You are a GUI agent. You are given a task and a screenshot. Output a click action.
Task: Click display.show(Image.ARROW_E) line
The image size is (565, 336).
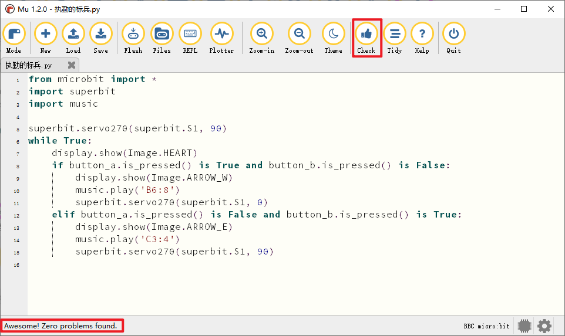pyautogui.click(x=154, y=227)
